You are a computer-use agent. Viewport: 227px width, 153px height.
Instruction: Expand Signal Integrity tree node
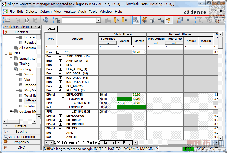click(11, 58)
